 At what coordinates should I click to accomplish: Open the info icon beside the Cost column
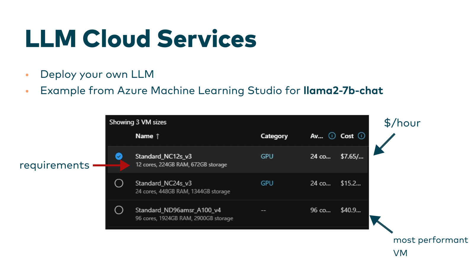[361, 136]
